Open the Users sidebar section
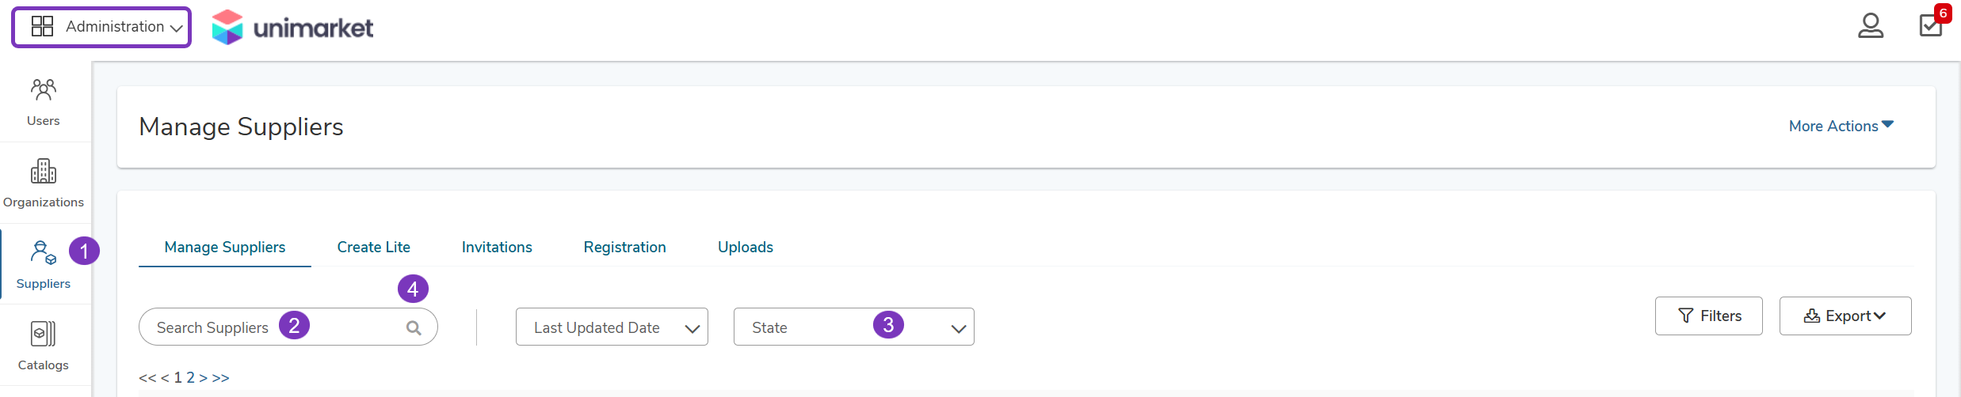The image size is (1961, 397). [44, 102]
